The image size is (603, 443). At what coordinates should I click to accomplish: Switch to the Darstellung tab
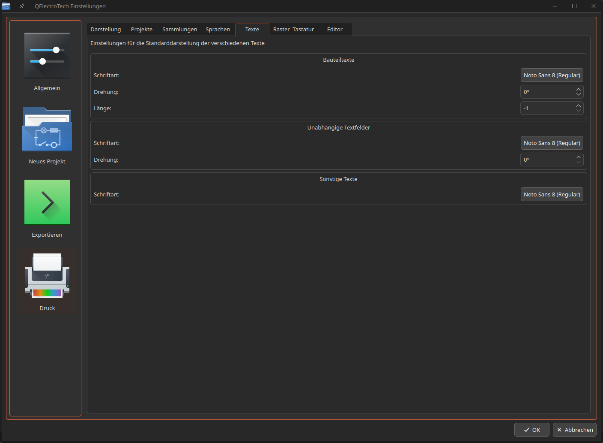coord(106,30)
